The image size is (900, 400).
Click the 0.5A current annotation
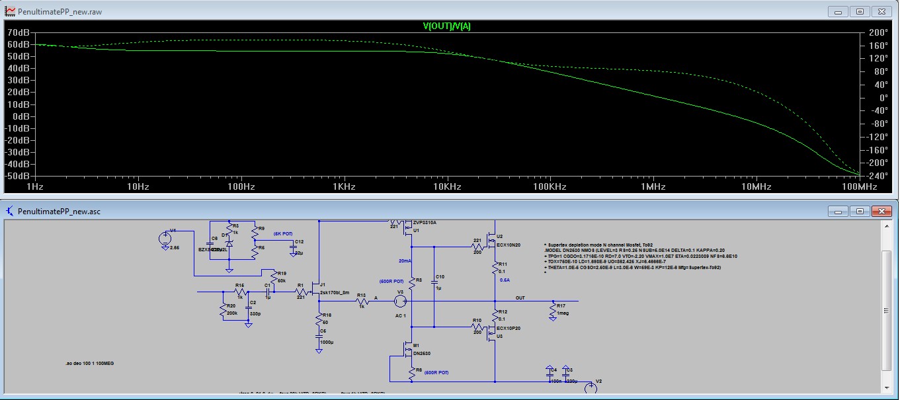tap(505, 280)
